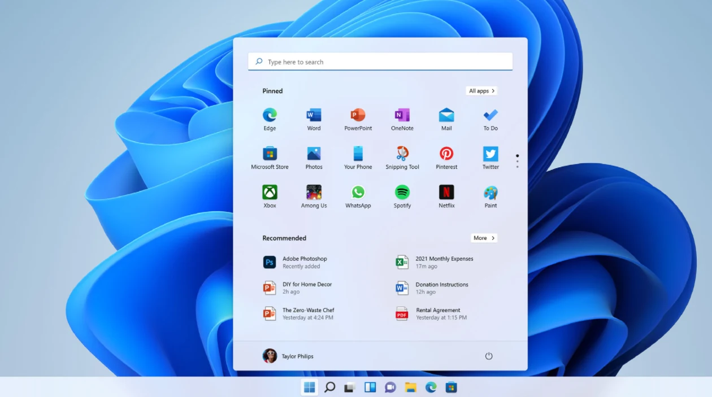Launch the Photos app
712x397 pixels.
tap(314, 153)
